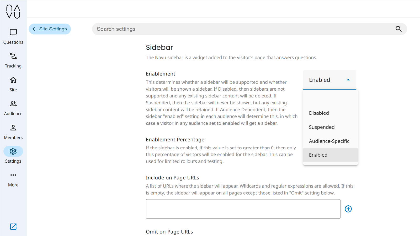Click the Navu logo icon
Screen dimensions: 420x236
[13, 12]
